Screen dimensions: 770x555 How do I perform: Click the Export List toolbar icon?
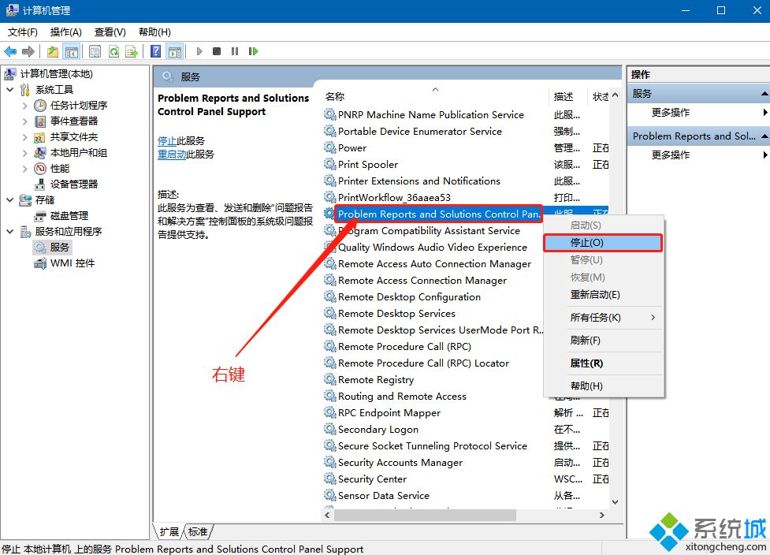click(131, 50)
